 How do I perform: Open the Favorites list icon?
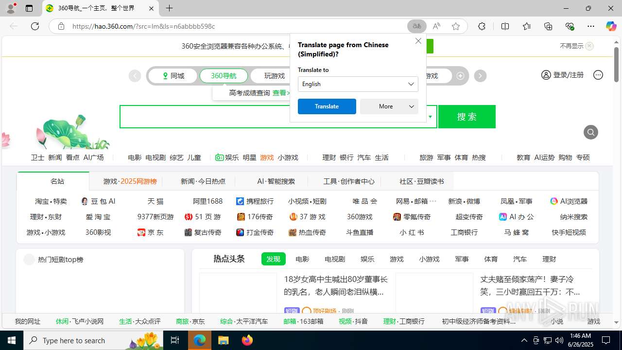pyautogui.click(x=527, y=26)
